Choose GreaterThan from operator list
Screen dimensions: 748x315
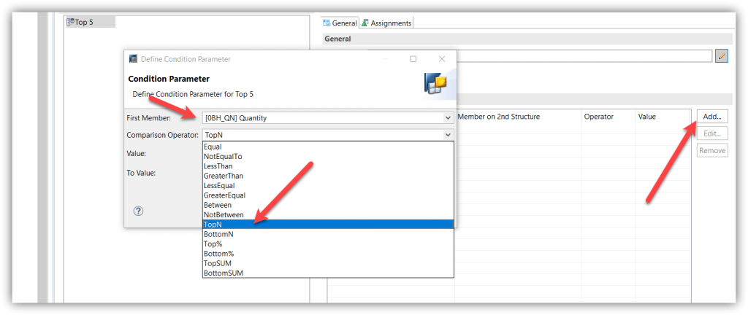point(328,176)
